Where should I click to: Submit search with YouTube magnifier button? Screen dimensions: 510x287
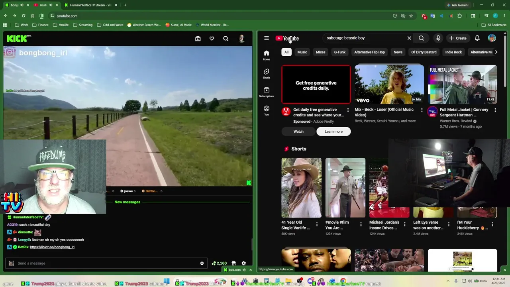click(421, 38)
